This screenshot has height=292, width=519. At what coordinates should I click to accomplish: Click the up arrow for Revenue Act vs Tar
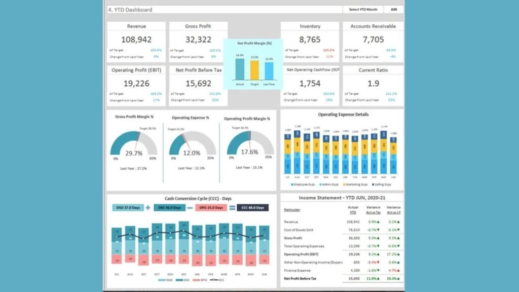click(x=378, y=222)
